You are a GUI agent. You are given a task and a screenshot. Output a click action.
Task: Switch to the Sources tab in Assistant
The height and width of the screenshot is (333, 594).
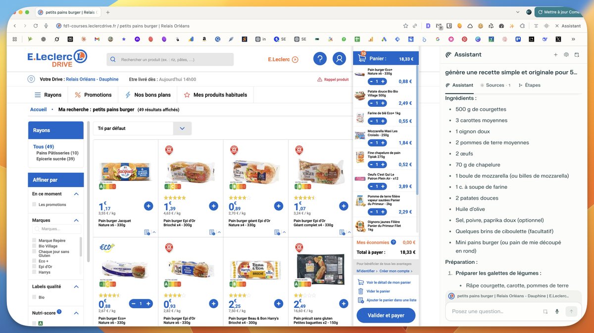495,85
